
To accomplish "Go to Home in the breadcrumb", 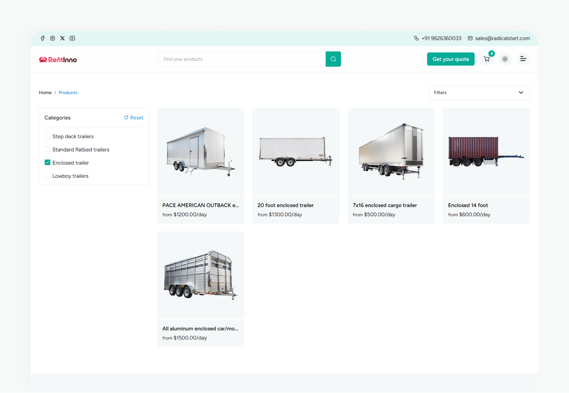I will tap(45, 93).
